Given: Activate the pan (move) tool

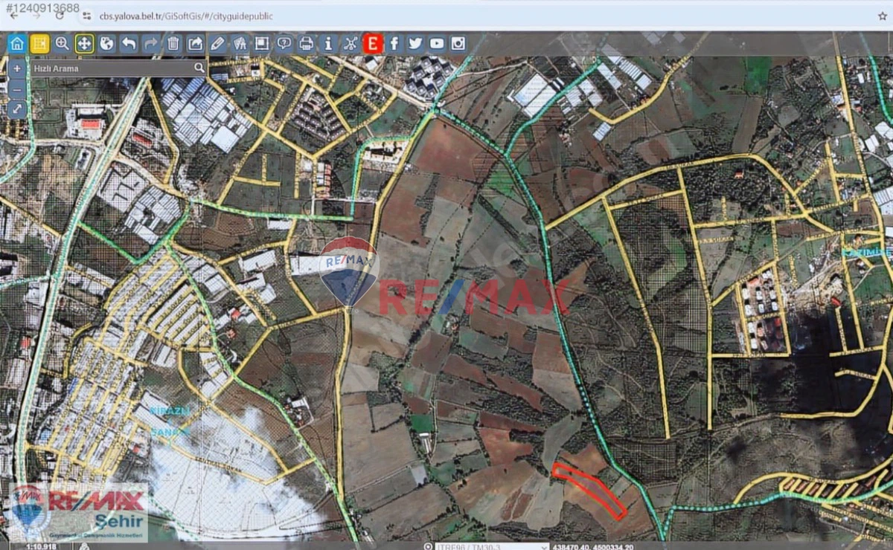Looking at the screenshot, I should pyautogui.click(x=84, y=44).
